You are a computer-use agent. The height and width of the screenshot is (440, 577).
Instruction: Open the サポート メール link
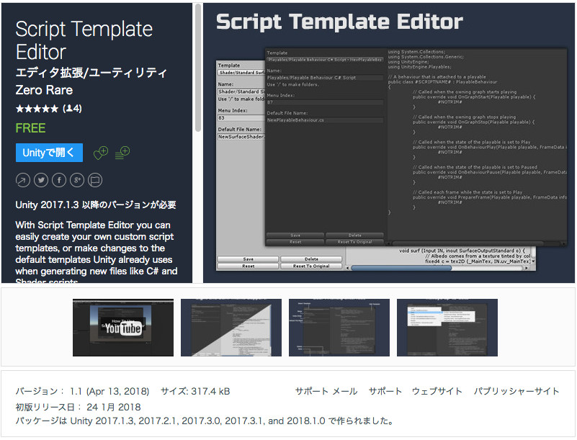click(x=326, y=391)
